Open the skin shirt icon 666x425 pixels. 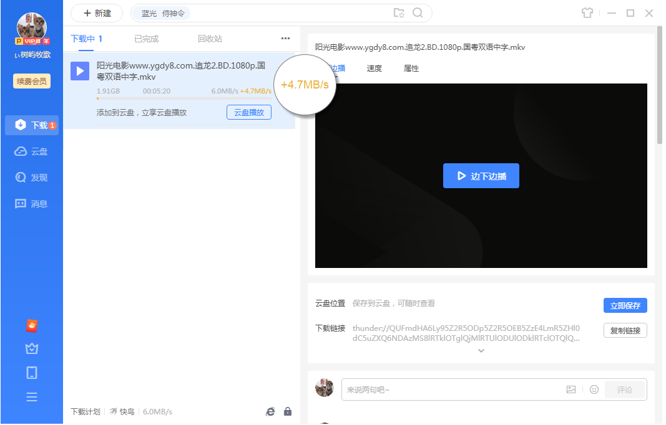(587, 13)
